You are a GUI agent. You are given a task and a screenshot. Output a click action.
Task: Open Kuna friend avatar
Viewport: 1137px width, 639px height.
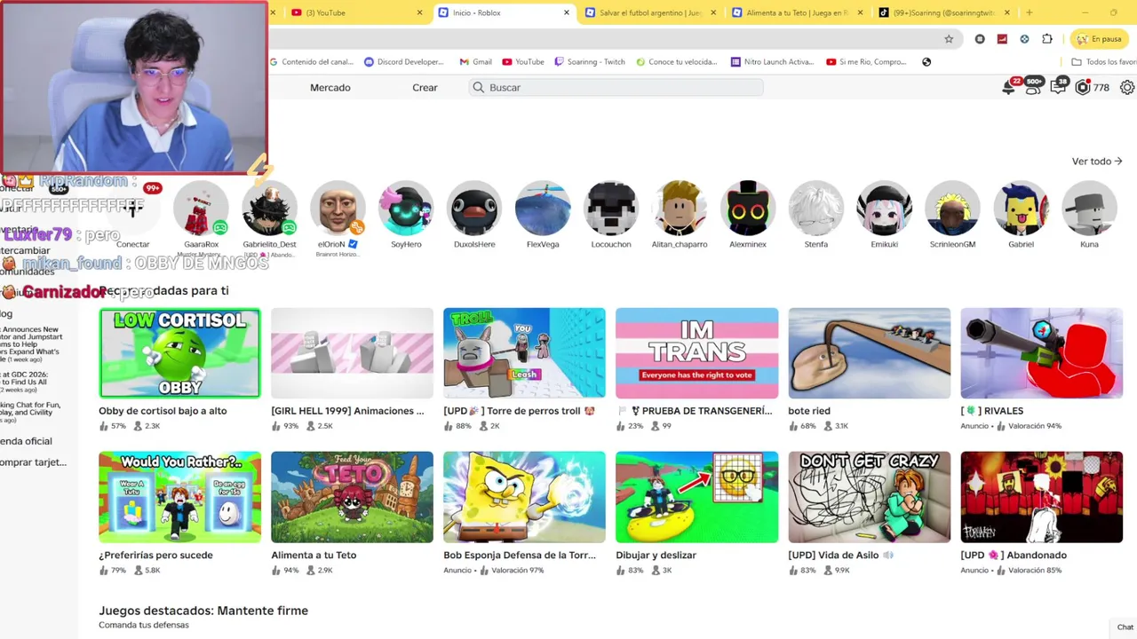click(x=1089, y=209)
